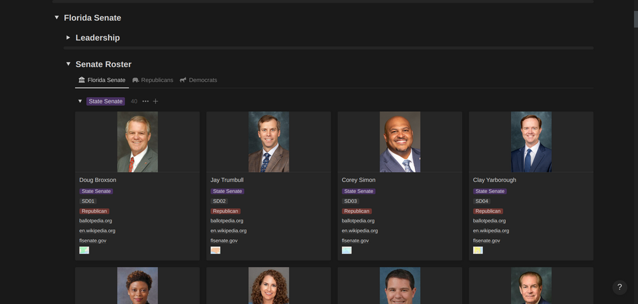Image resolution: width=638 pixels, height=304 pixels.
Task: Open Doug Broxson's en.wikipedia.org link
Action: coord(97,231)
